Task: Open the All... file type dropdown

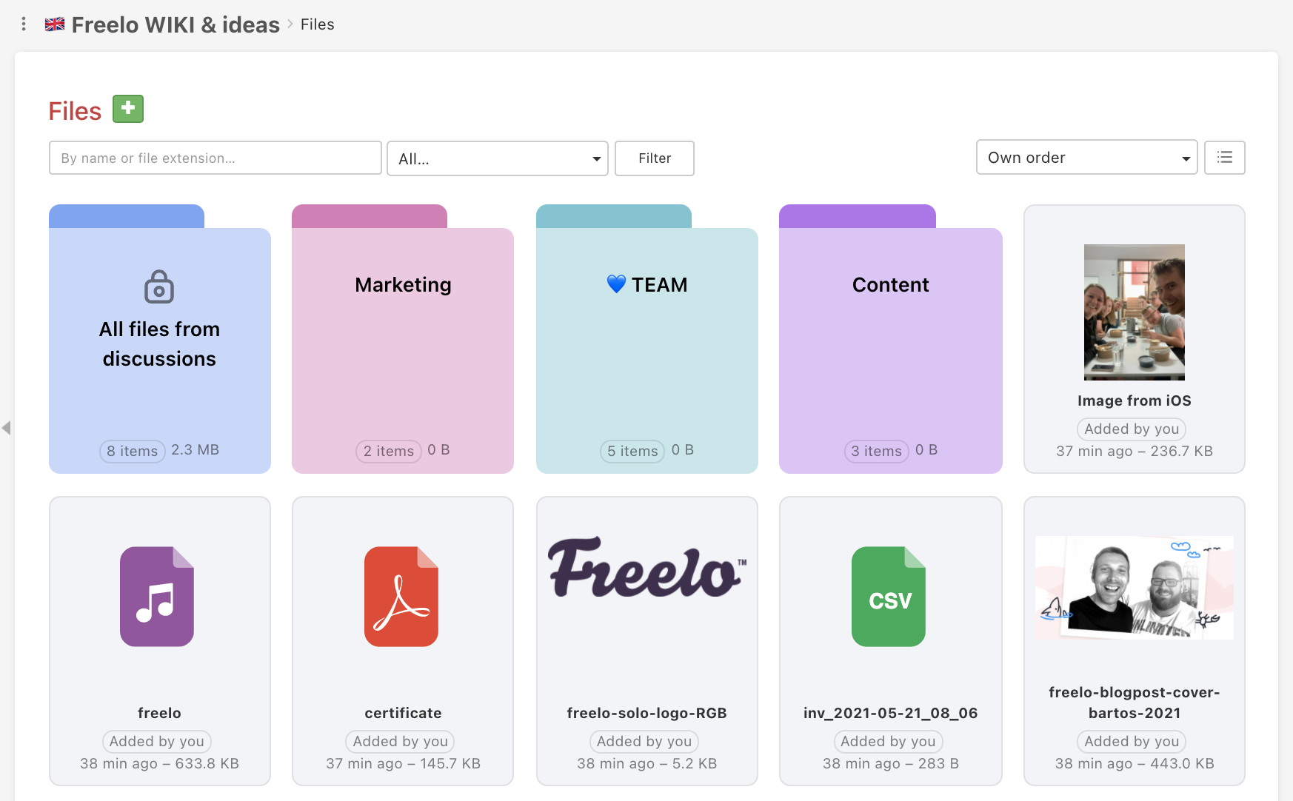Action: [498, 158]
